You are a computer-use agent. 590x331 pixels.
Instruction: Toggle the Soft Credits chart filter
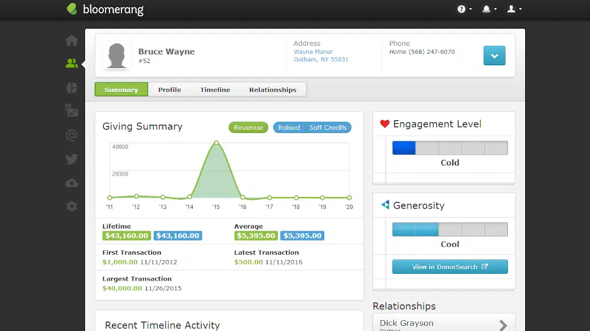[x=328, y=128]
